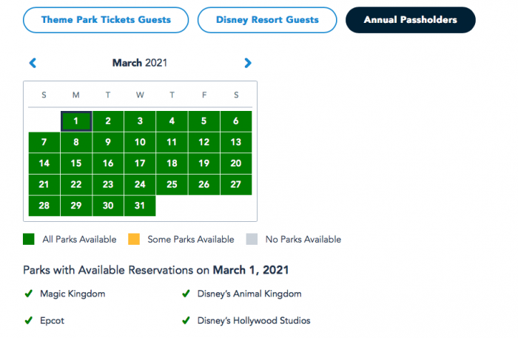
Task: Select March 6 on the calendar
Action: point(236,121)
